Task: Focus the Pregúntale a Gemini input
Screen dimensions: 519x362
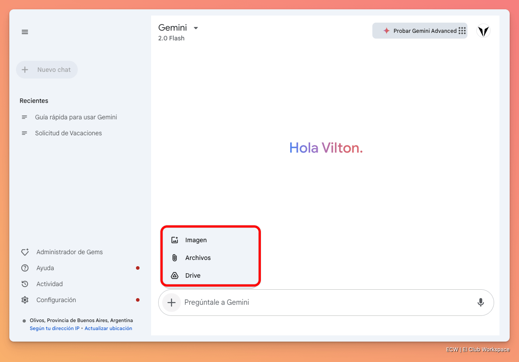Action: (326, 303)
